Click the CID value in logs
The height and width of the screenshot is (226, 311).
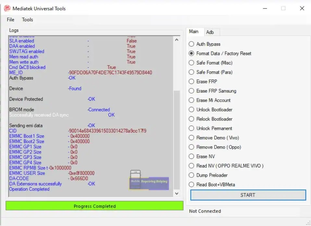[x=107, y=131]
